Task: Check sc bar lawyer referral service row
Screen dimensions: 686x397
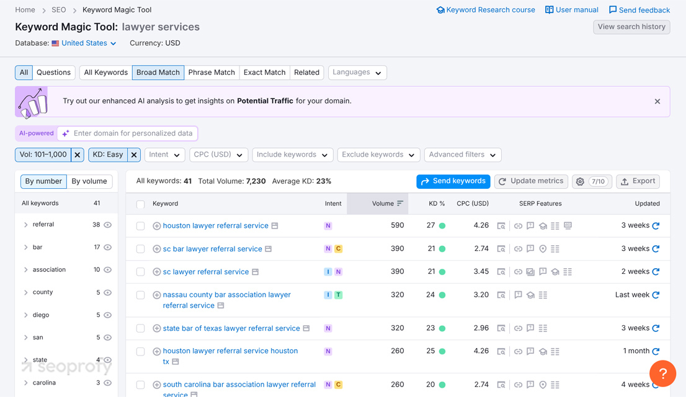Action: [x=140, y=249]
